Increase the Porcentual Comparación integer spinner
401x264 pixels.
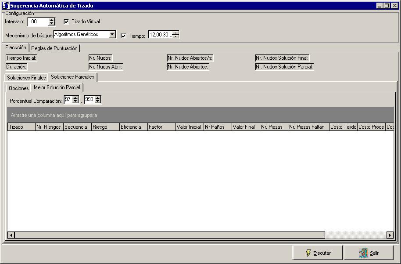(75, 98)
